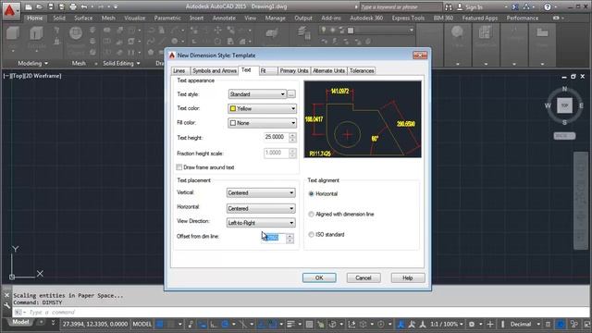Click the Isometric Drafting status bar icon

(x=242, y=324)
